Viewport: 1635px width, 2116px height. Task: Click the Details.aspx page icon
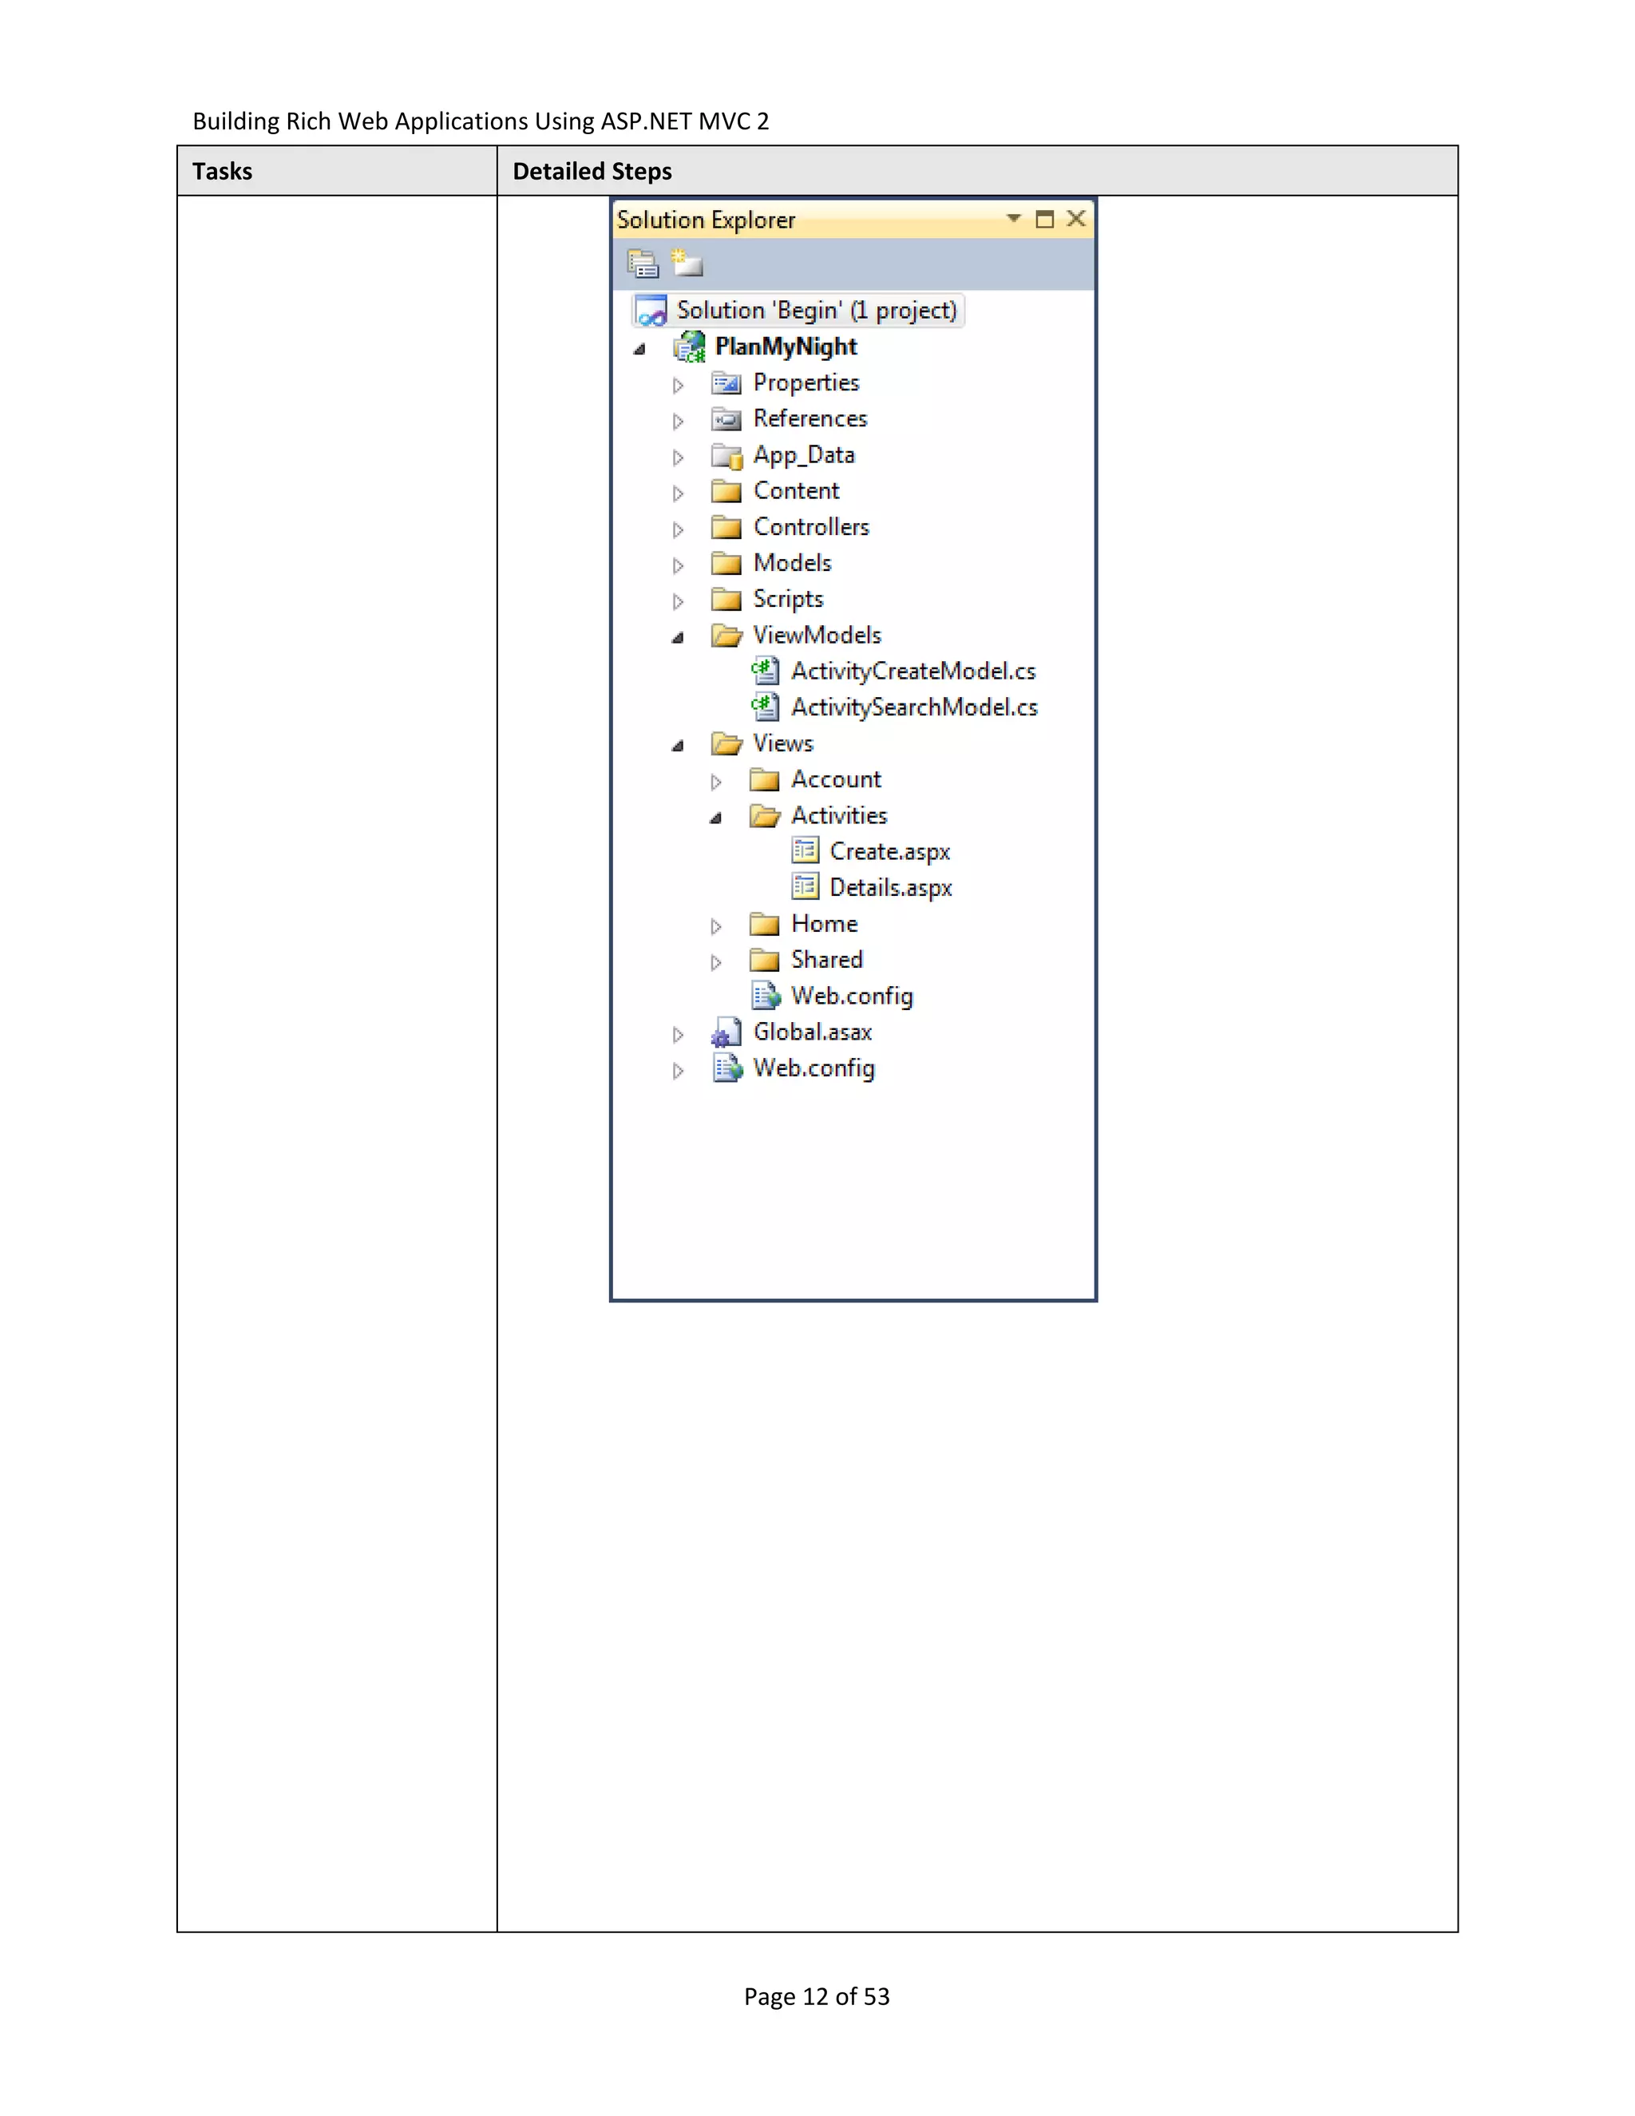(x=805, y=887)
